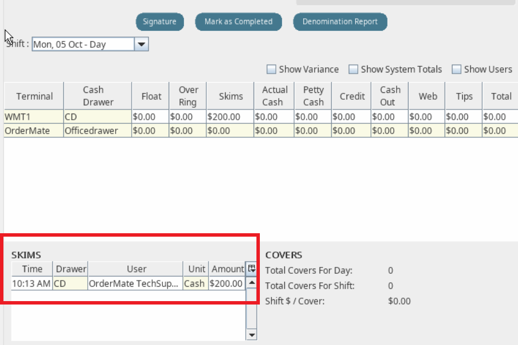Select the OrderMate TechSup... user cell

[136, 283]
